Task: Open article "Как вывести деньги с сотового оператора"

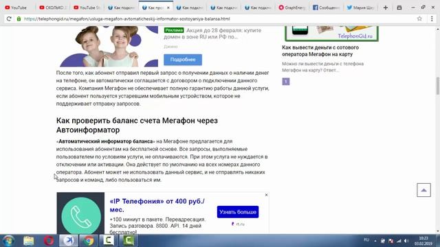Action: coord(320,51)
